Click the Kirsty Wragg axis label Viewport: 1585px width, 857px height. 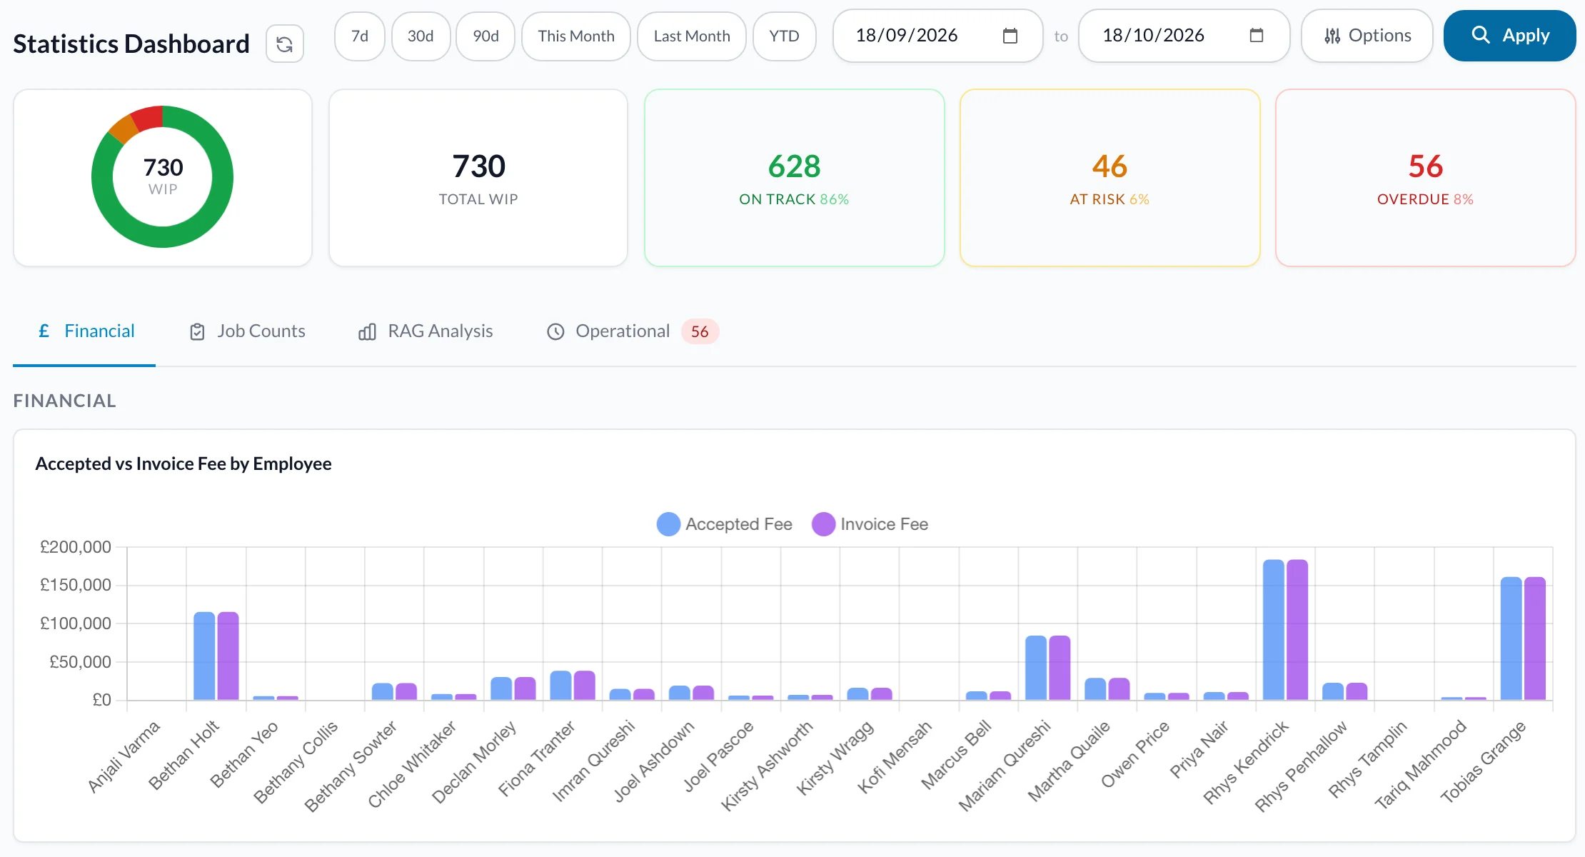[835, 758]
